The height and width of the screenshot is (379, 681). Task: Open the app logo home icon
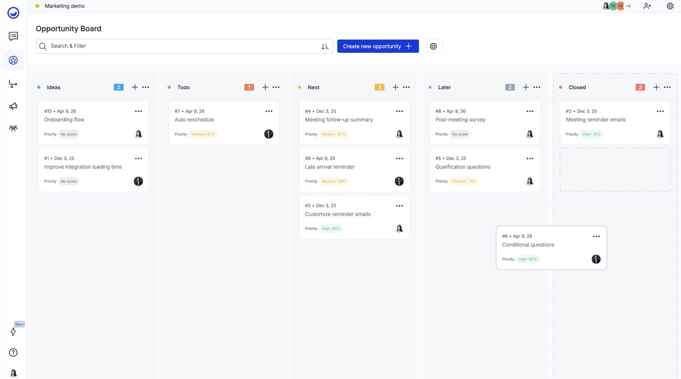pos(13,13)
